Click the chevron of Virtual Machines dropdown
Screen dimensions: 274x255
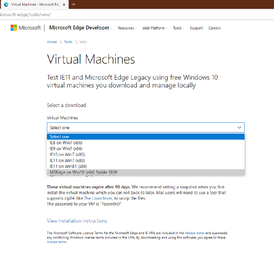pos(239,127)
